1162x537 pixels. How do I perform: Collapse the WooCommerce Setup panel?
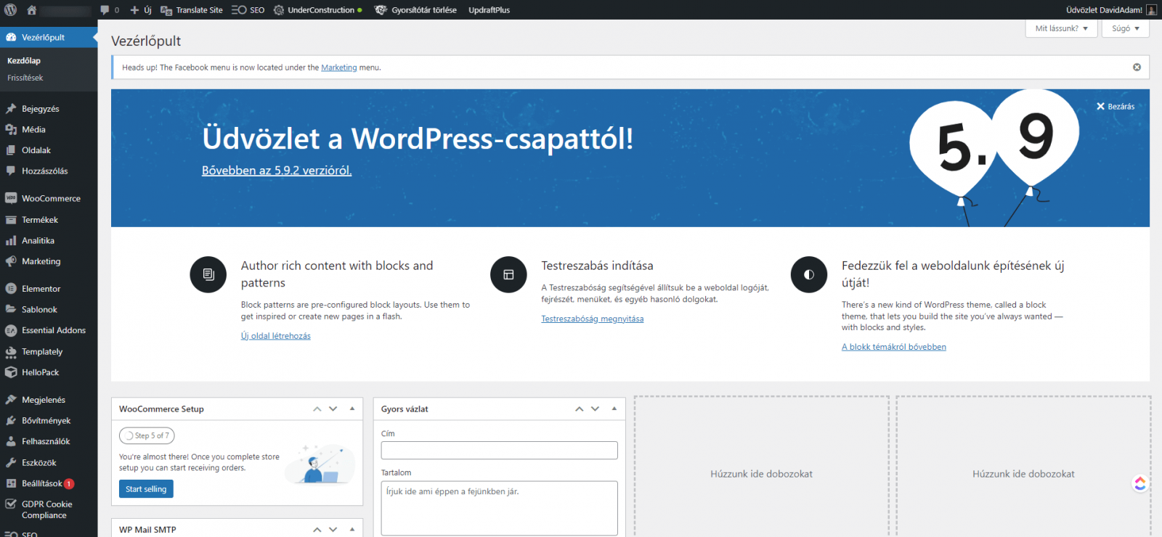[x=352, y=409]
